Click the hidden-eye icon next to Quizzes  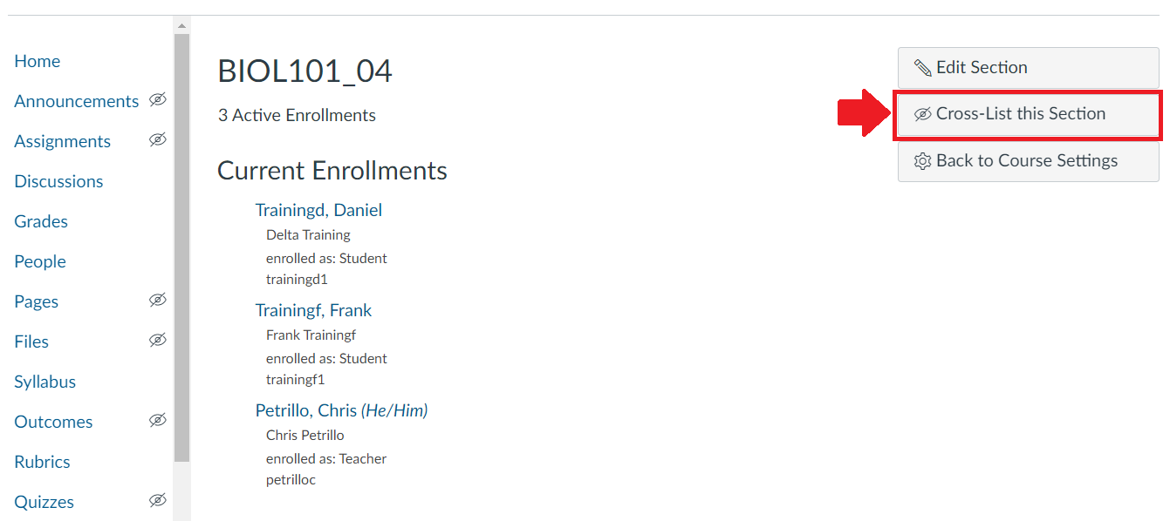coord(158,501)
